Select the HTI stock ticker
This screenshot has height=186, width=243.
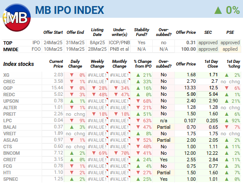coord(7,173)
